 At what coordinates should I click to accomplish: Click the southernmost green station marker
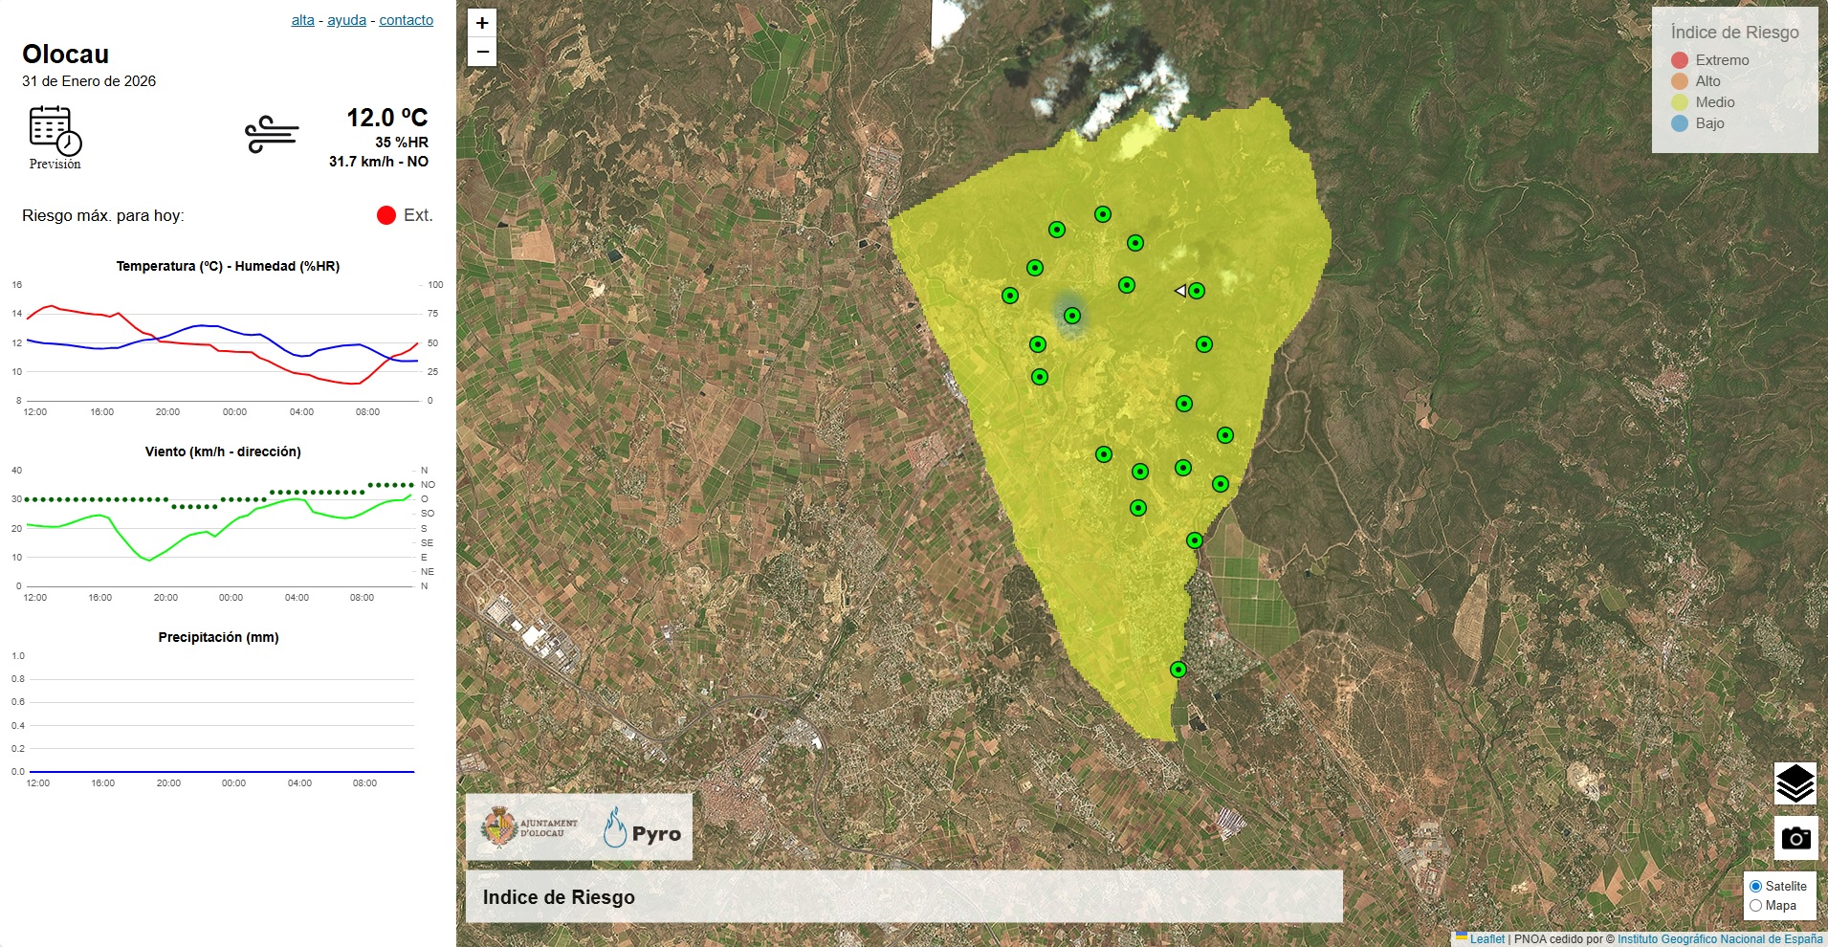pyautogui.click(x=1178, y=670)
